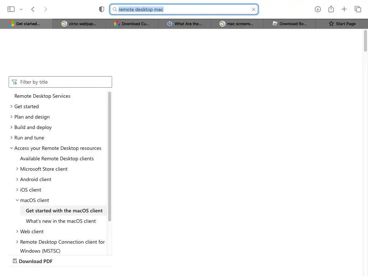The height and width of the screenshot is (276, 368).
Task: Open Available Remote Desktop clients
Action: click(x=57, y=158)
